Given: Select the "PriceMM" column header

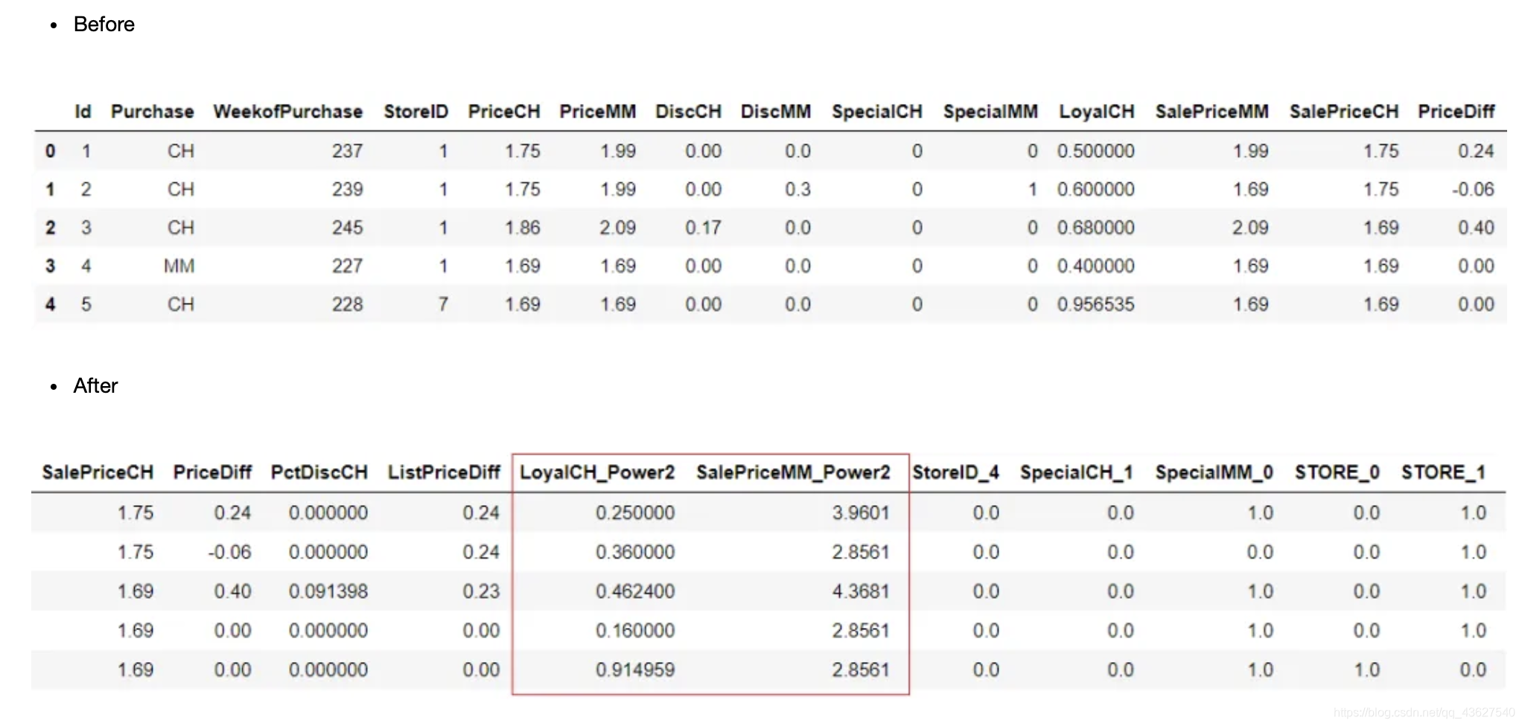Looking at the screenshot, I should [598, 112].
